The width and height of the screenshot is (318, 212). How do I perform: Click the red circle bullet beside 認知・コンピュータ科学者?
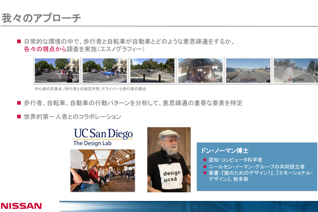(204, 160)
